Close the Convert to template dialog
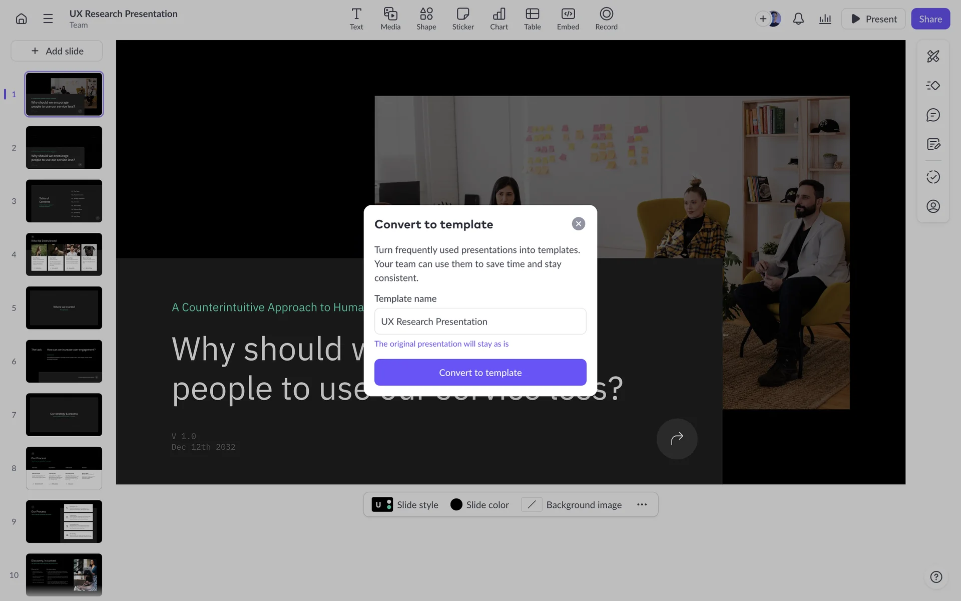961x601 pixels. pyautogui.click(x=578, y=224)
